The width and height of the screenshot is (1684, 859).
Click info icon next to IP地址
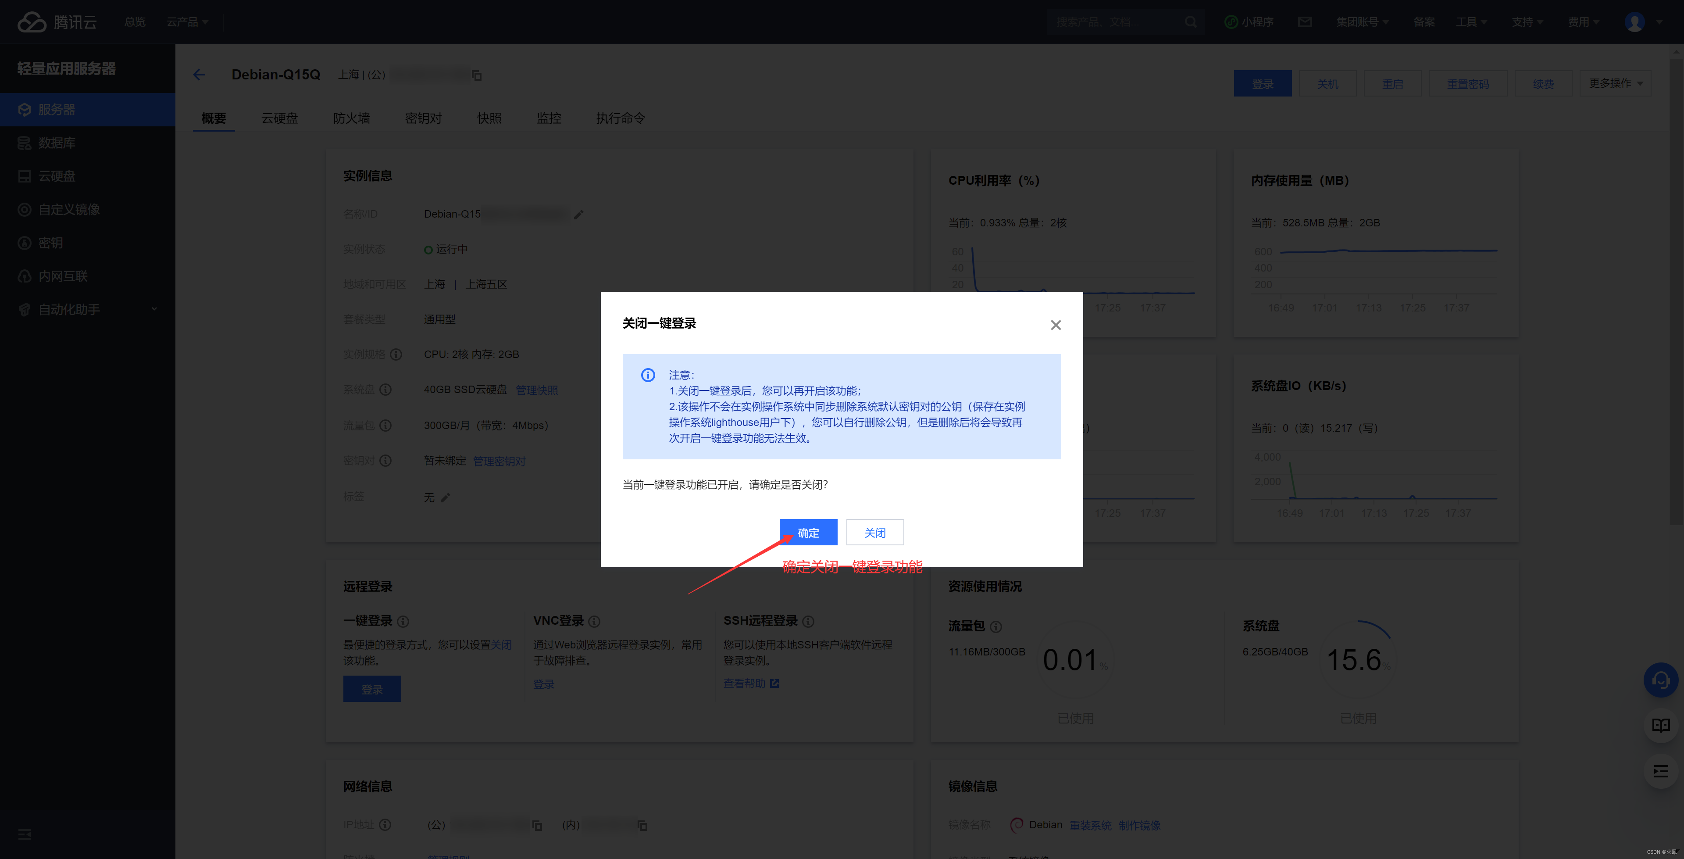click(x=385, y=825)
